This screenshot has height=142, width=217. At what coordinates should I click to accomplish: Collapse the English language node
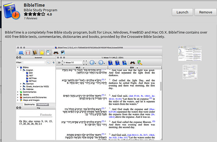click(x=21, y=70)
